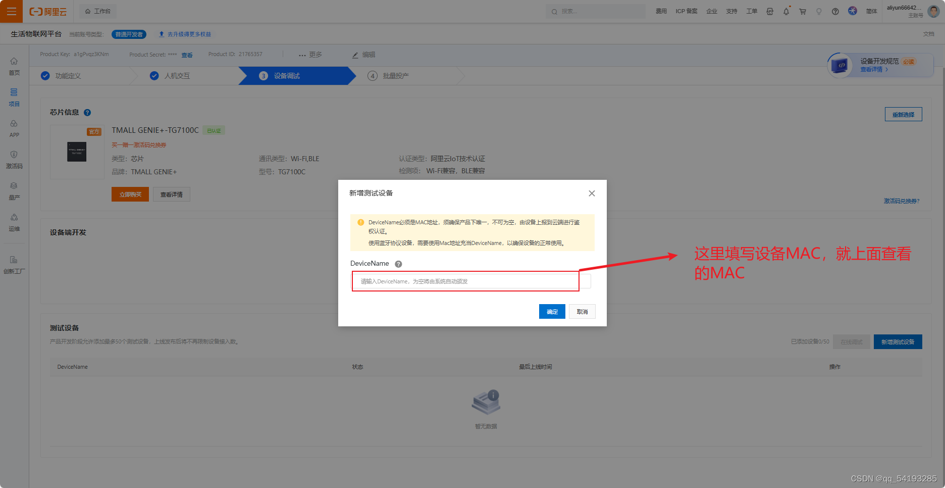This screenshot has width=945, height=488.
Task: Open the 工作台 workbench button
Action: click(x=98, y=11)
